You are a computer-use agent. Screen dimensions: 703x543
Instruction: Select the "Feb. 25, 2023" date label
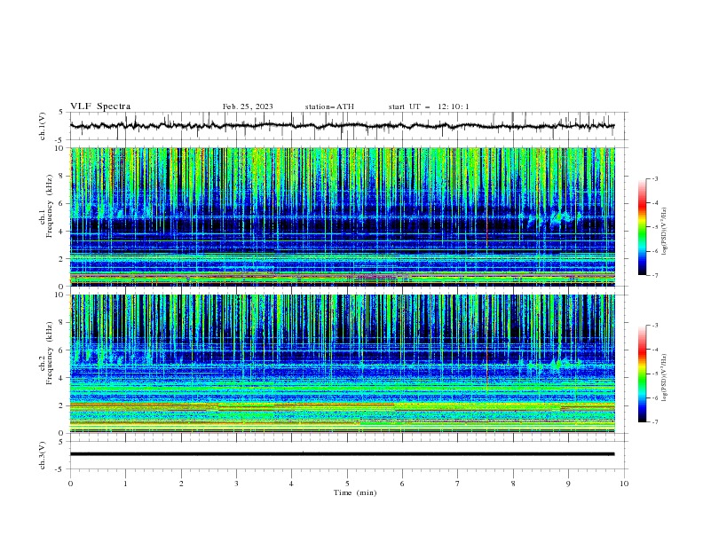248,106
